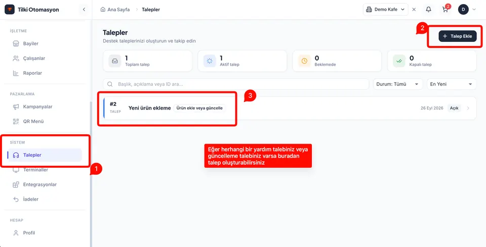The width and height of the screenshot is (486, 247).
Task: Open the Demo Kafe business dropdown
Action: click(x=386, y=10)
